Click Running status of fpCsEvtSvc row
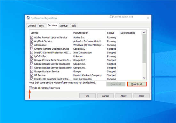Image resolution: width=176 pixels, height=123 pixels. [111, 56]
